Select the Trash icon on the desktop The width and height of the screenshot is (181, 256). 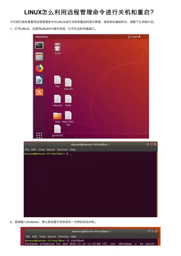click(57, 49)
